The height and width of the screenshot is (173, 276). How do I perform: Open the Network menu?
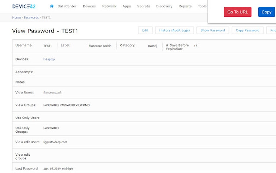click(x=109, y=6)
